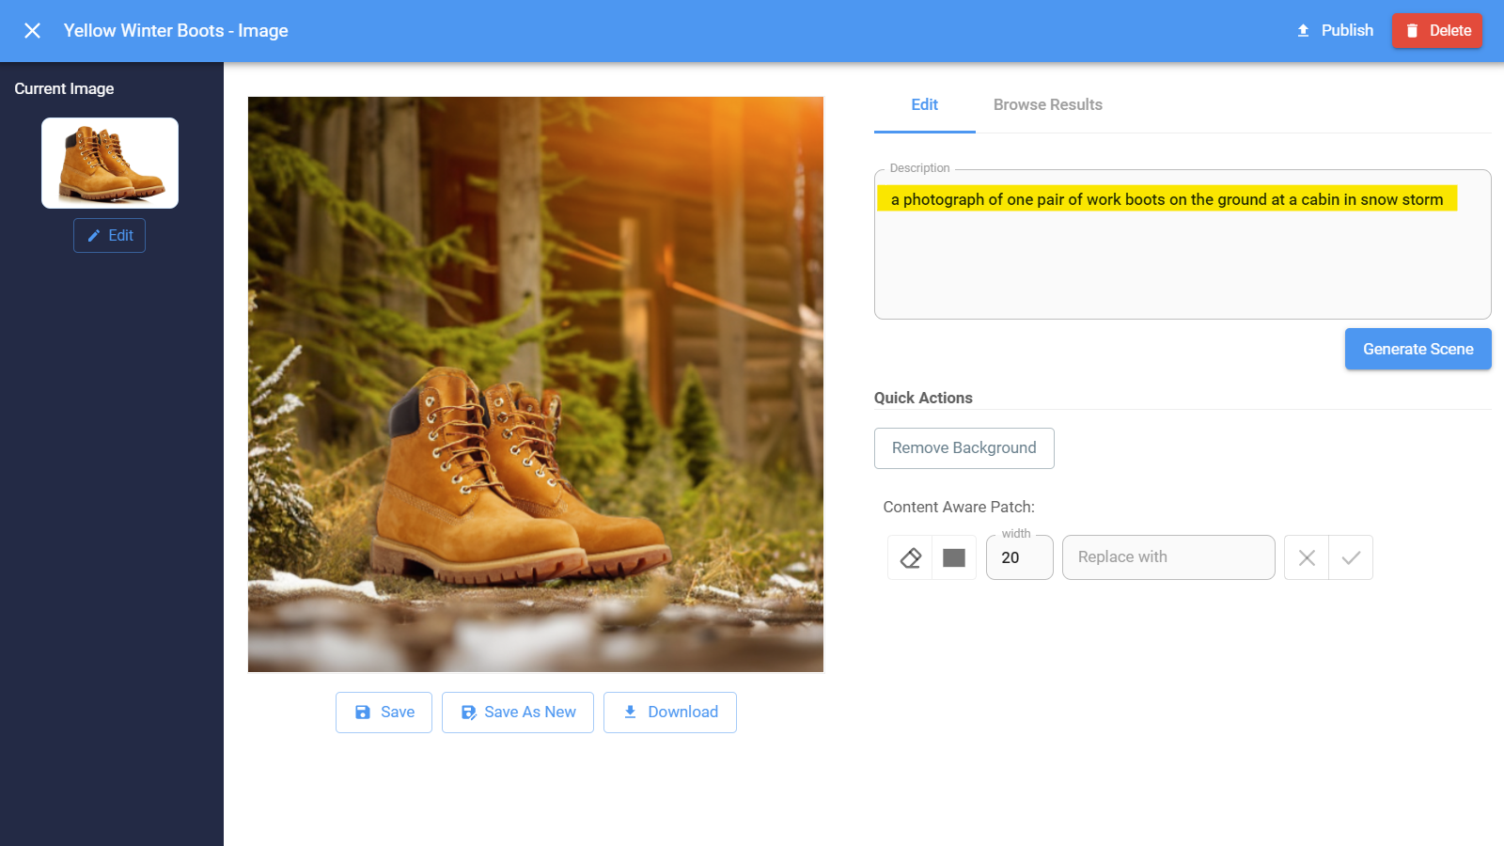This screenshot has width=1504, height=846.
Task: Select the Edit tab
Action: pos(924,104)
